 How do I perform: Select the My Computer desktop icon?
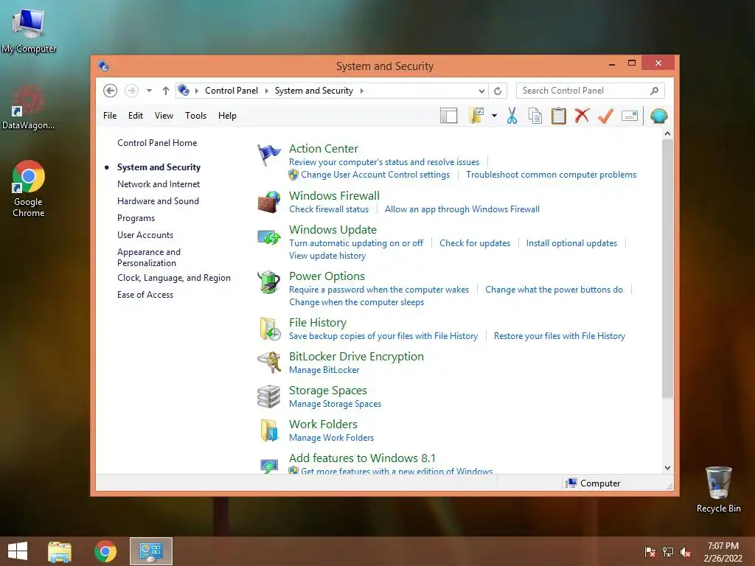click(29, 30)
